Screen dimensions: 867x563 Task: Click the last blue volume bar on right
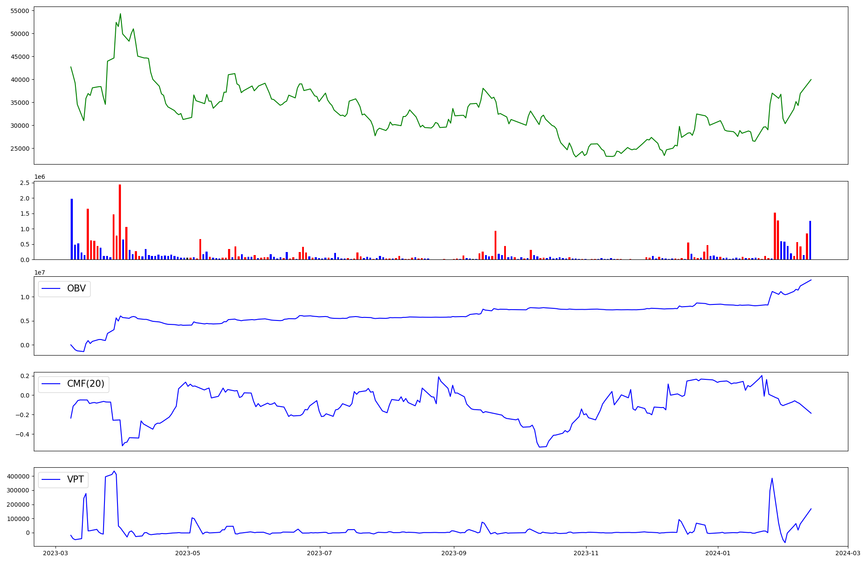point(810,240)
